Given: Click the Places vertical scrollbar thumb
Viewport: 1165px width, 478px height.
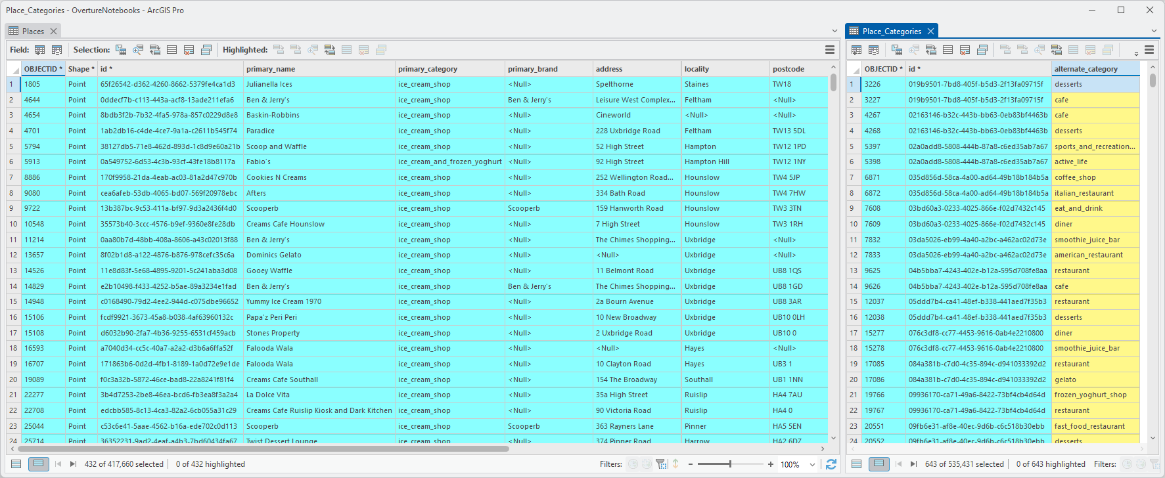Looking at the screenshot, I should pos(833,81).
